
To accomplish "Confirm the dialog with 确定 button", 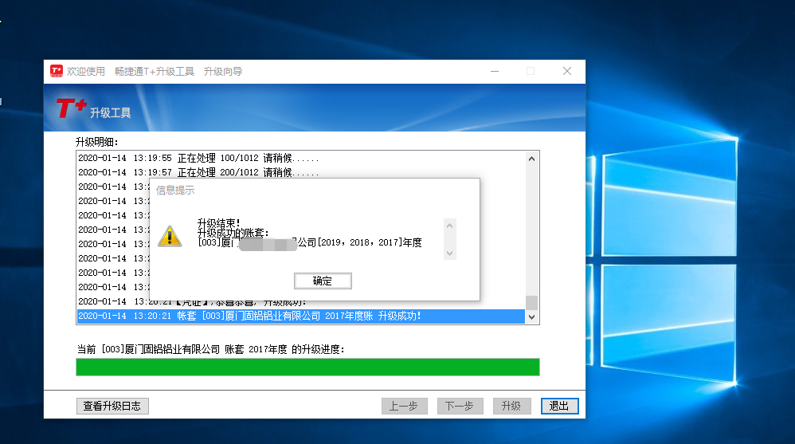I will coord(323,281).
